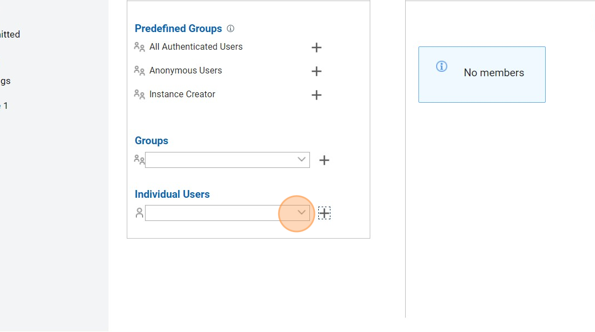This screenshot has width=595, height=332.
Task: Click the person icon under Individual Users
Action: [139, 213]
